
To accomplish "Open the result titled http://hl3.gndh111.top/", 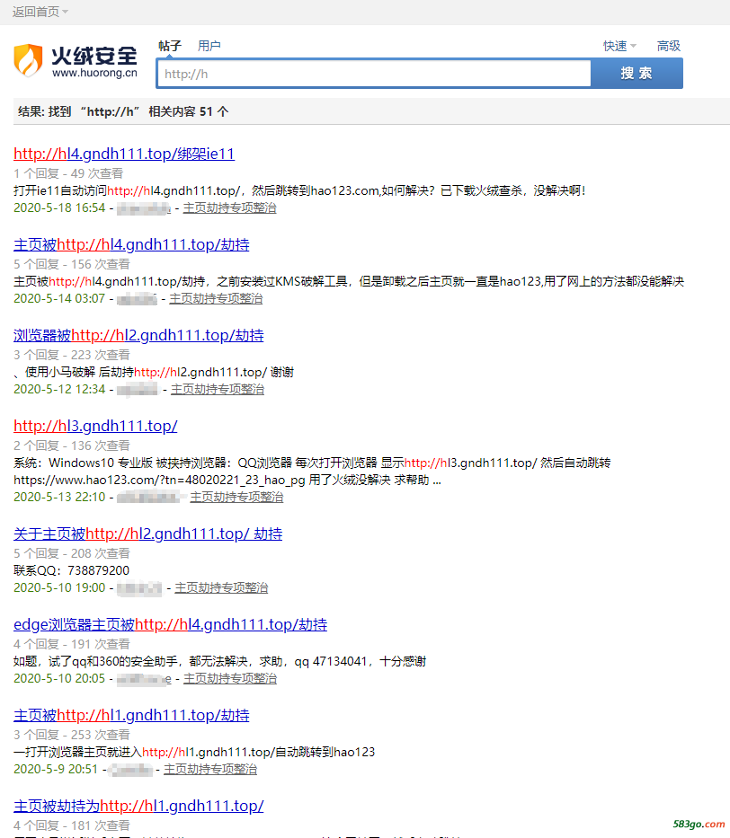I will click(95, 426).
